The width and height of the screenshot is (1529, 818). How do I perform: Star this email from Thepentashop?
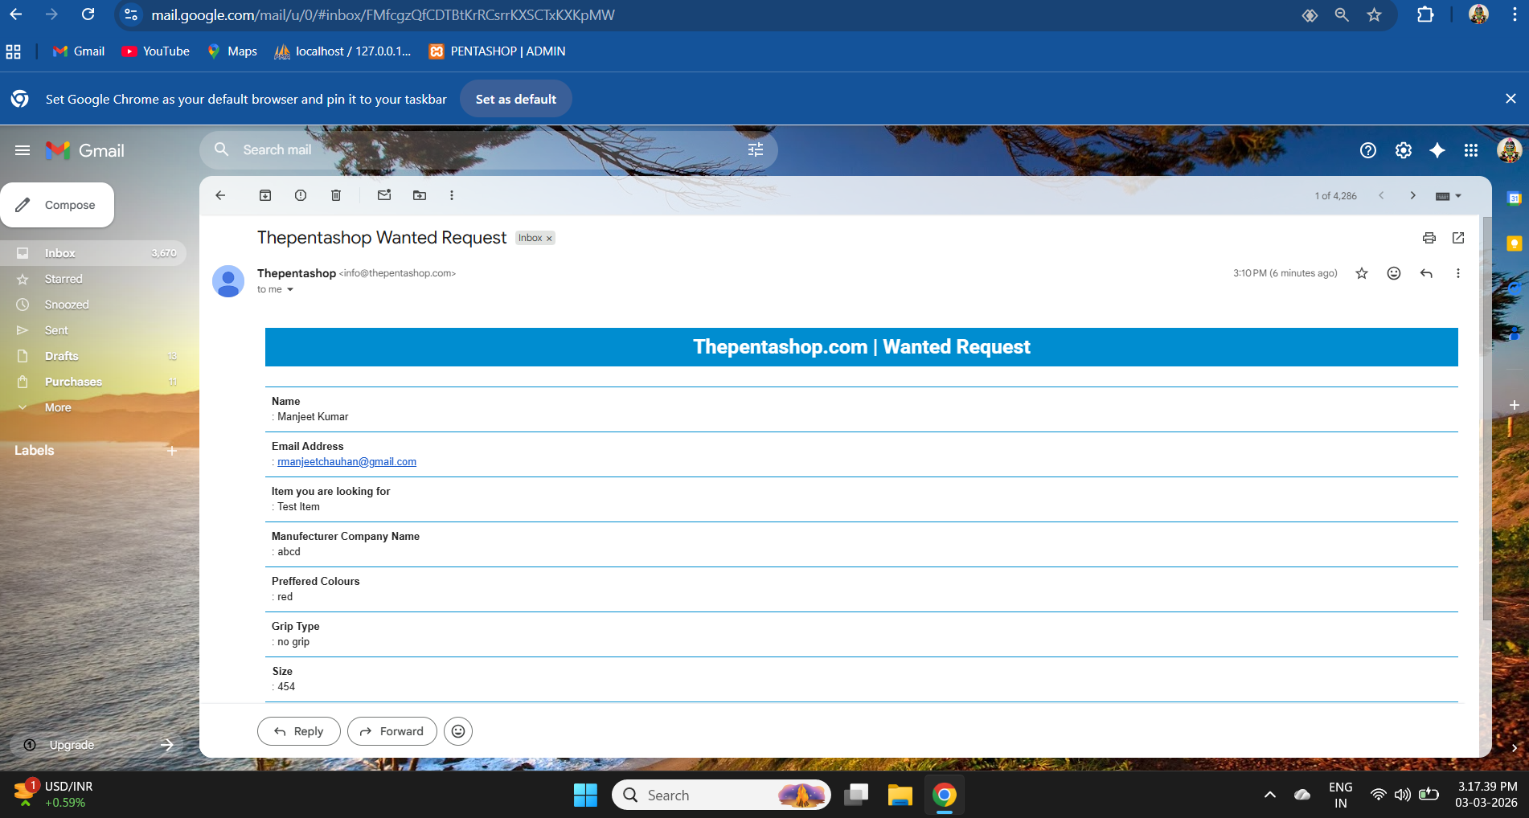coord(1362,273)
